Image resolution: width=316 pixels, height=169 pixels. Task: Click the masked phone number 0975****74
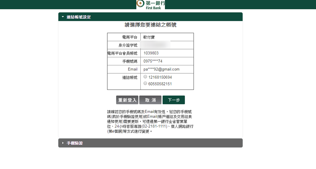(153, 61)
